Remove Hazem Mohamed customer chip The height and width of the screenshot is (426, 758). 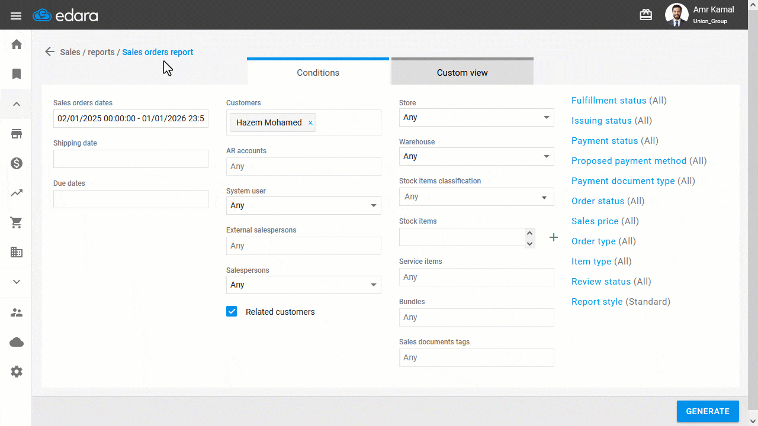click(310, 123)
